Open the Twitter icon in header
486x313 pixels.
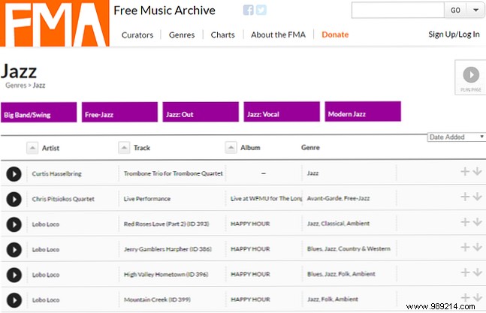tap(261, 11)
